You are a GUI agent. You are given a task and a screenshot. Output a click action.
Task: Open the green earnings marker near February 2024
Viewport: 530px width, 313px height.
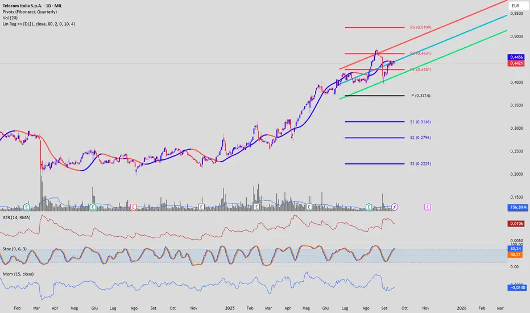tap(26, 207)
